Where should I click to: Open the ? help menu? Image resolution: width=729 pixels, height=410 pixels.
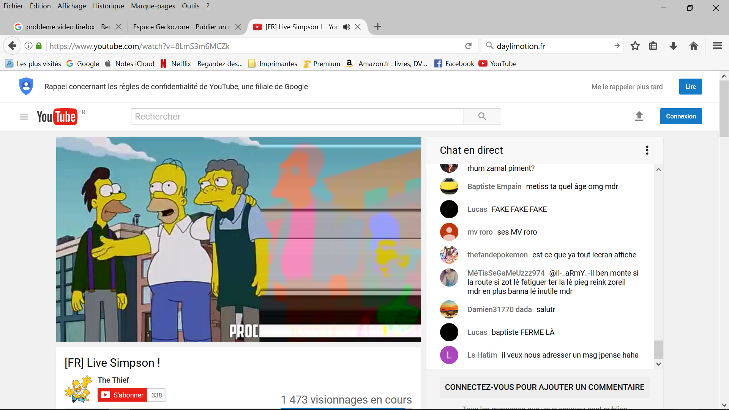(x=208, y=6)
